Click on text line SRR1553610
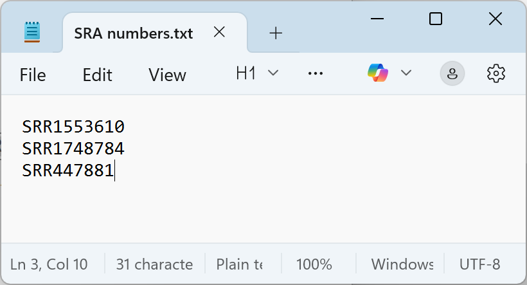Screen dimensions: 527x285 click(x=73, y=126)
